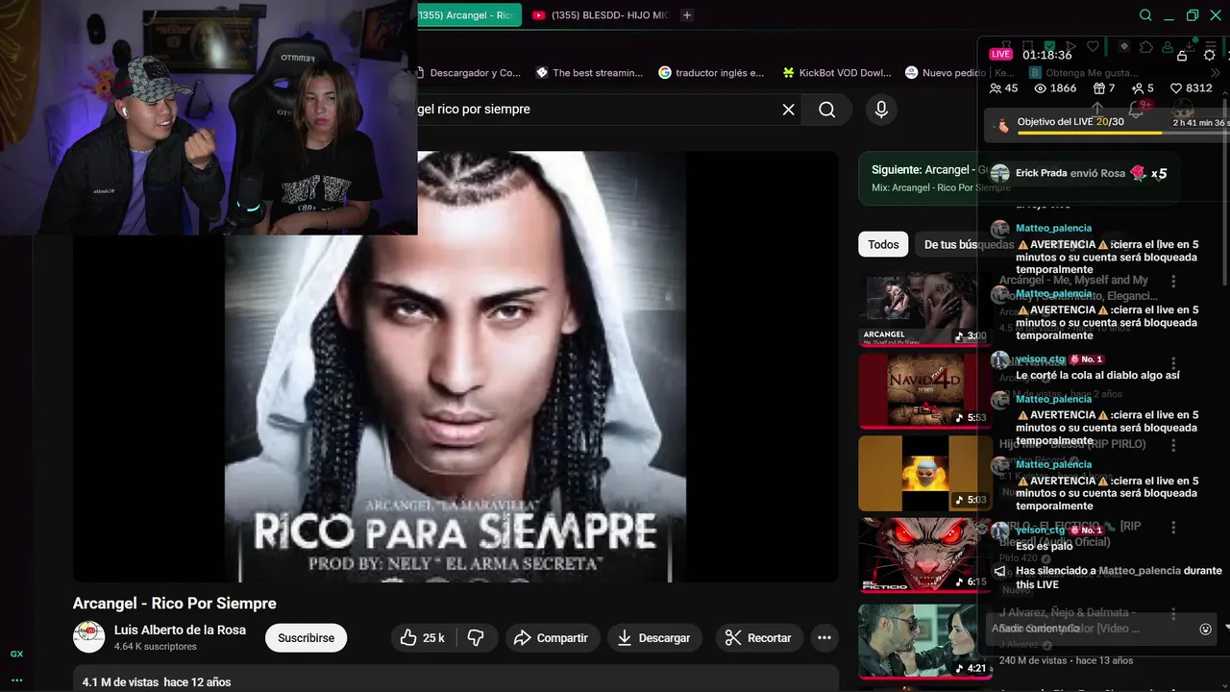Click the main video player

coord(455,366)
